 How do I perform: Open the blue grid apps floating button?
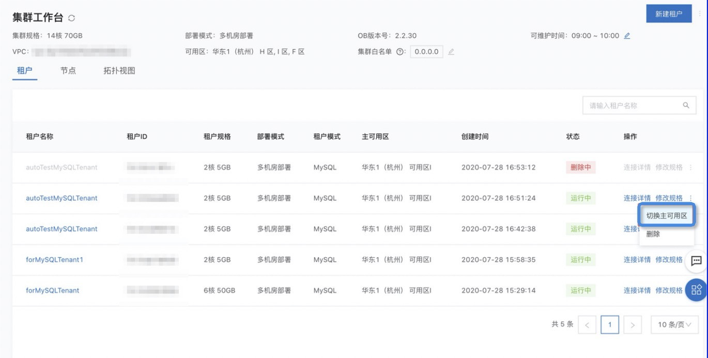click(x=696, y=289)
